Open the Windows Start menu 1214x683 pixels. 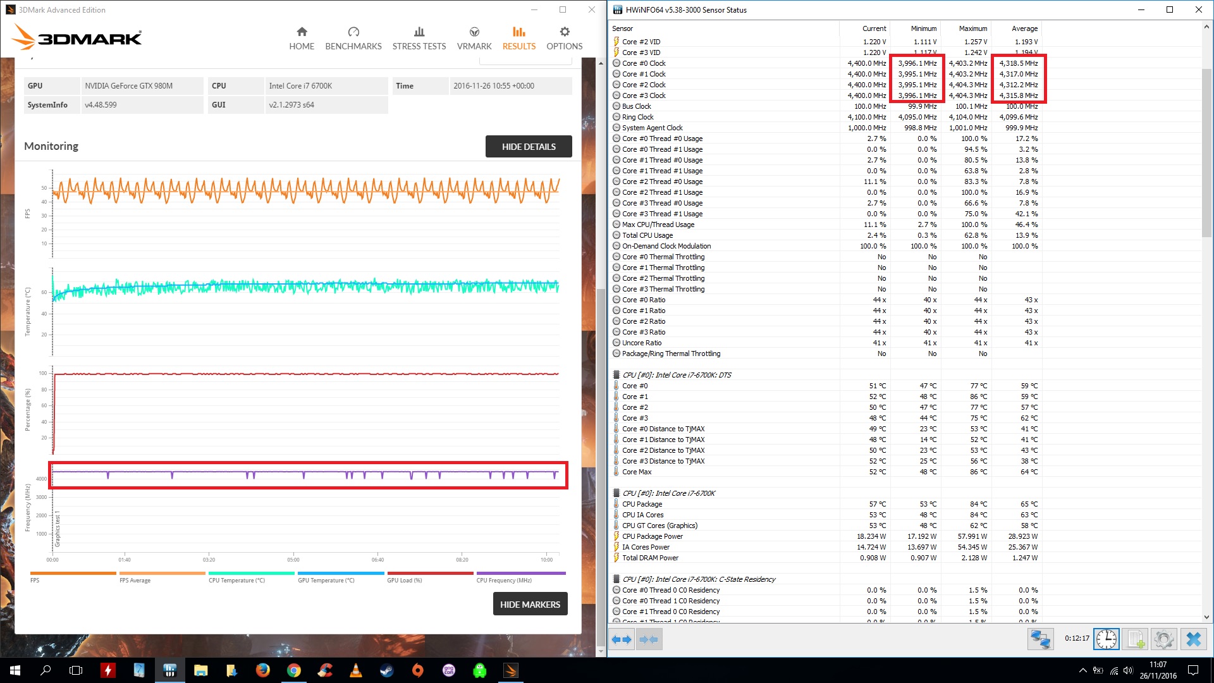[x=15, y=670]
